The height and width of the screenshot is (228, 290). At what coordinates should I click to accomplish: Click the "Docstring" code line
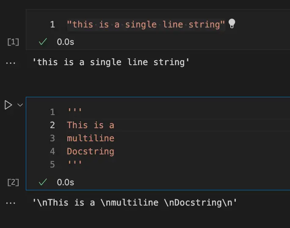91,151
